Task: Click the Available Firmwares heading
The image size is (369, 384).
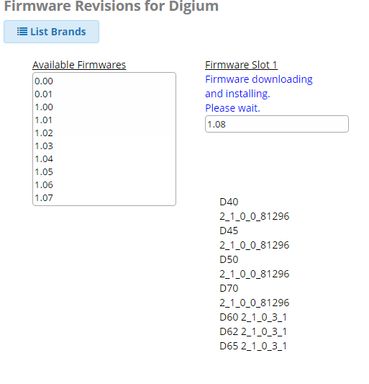Action: pyautogui.click(x=79, y=65)
